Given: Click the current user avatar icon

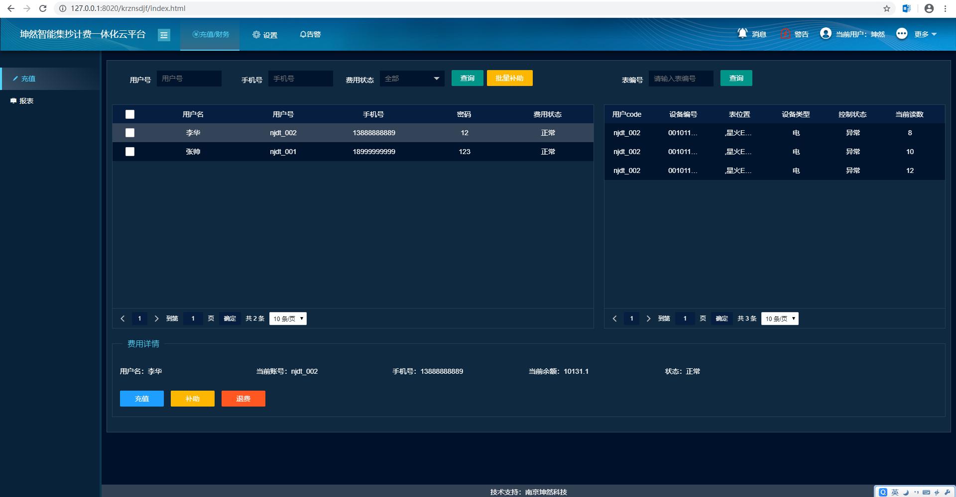Looking at the screenshot, I should 826,33.
